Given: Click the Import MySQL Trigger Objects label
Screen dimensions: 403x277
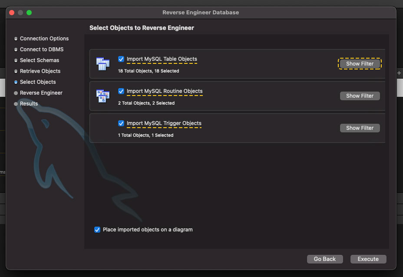Looking at the screenshot, I should 164,123.
